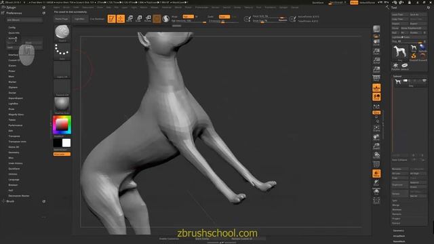Click the PolyF line fill icon
This screenshot has width=434, height=244.
[376, 165]
